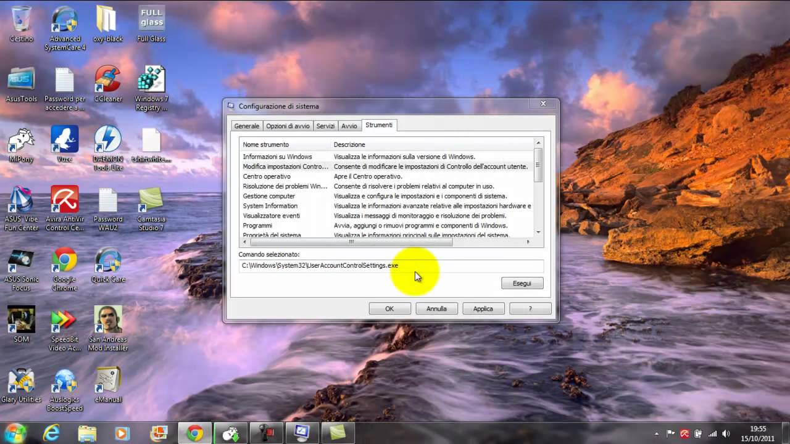This screenshot has width=790, height=444.
Task: Launch Avira AntiVir Control Center icon
Action: tap(65, 209)
